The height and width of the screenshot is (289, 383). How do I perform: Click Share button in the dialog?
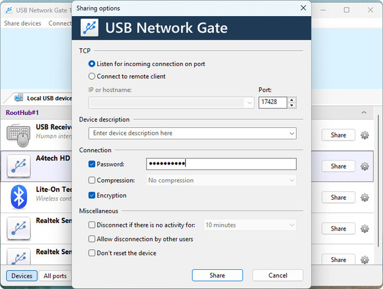tap(217, 276)
